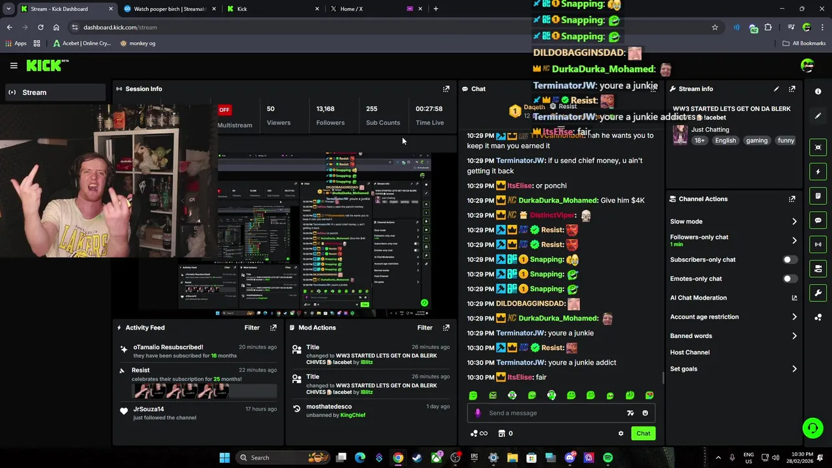Click the camera icon in right sidebar
This screenshot has width=832, height=468.
point(818,268)
